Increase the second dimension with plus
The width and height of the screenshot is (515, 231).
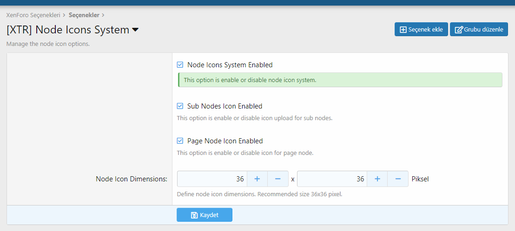(x=377, y=179)
